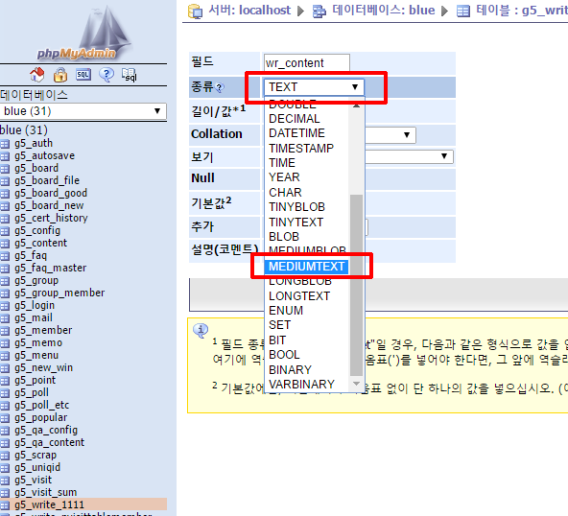Click the server icon in the breadcrumb

click(x=196, y=12)
